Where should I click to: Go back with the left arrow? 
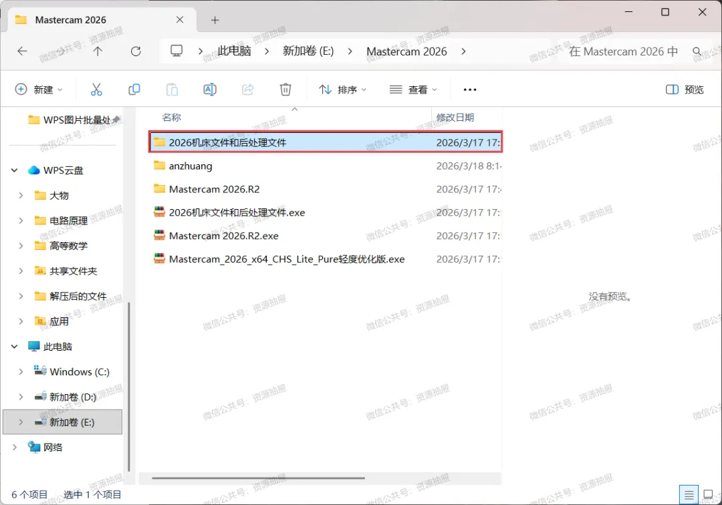pos(22,51)
